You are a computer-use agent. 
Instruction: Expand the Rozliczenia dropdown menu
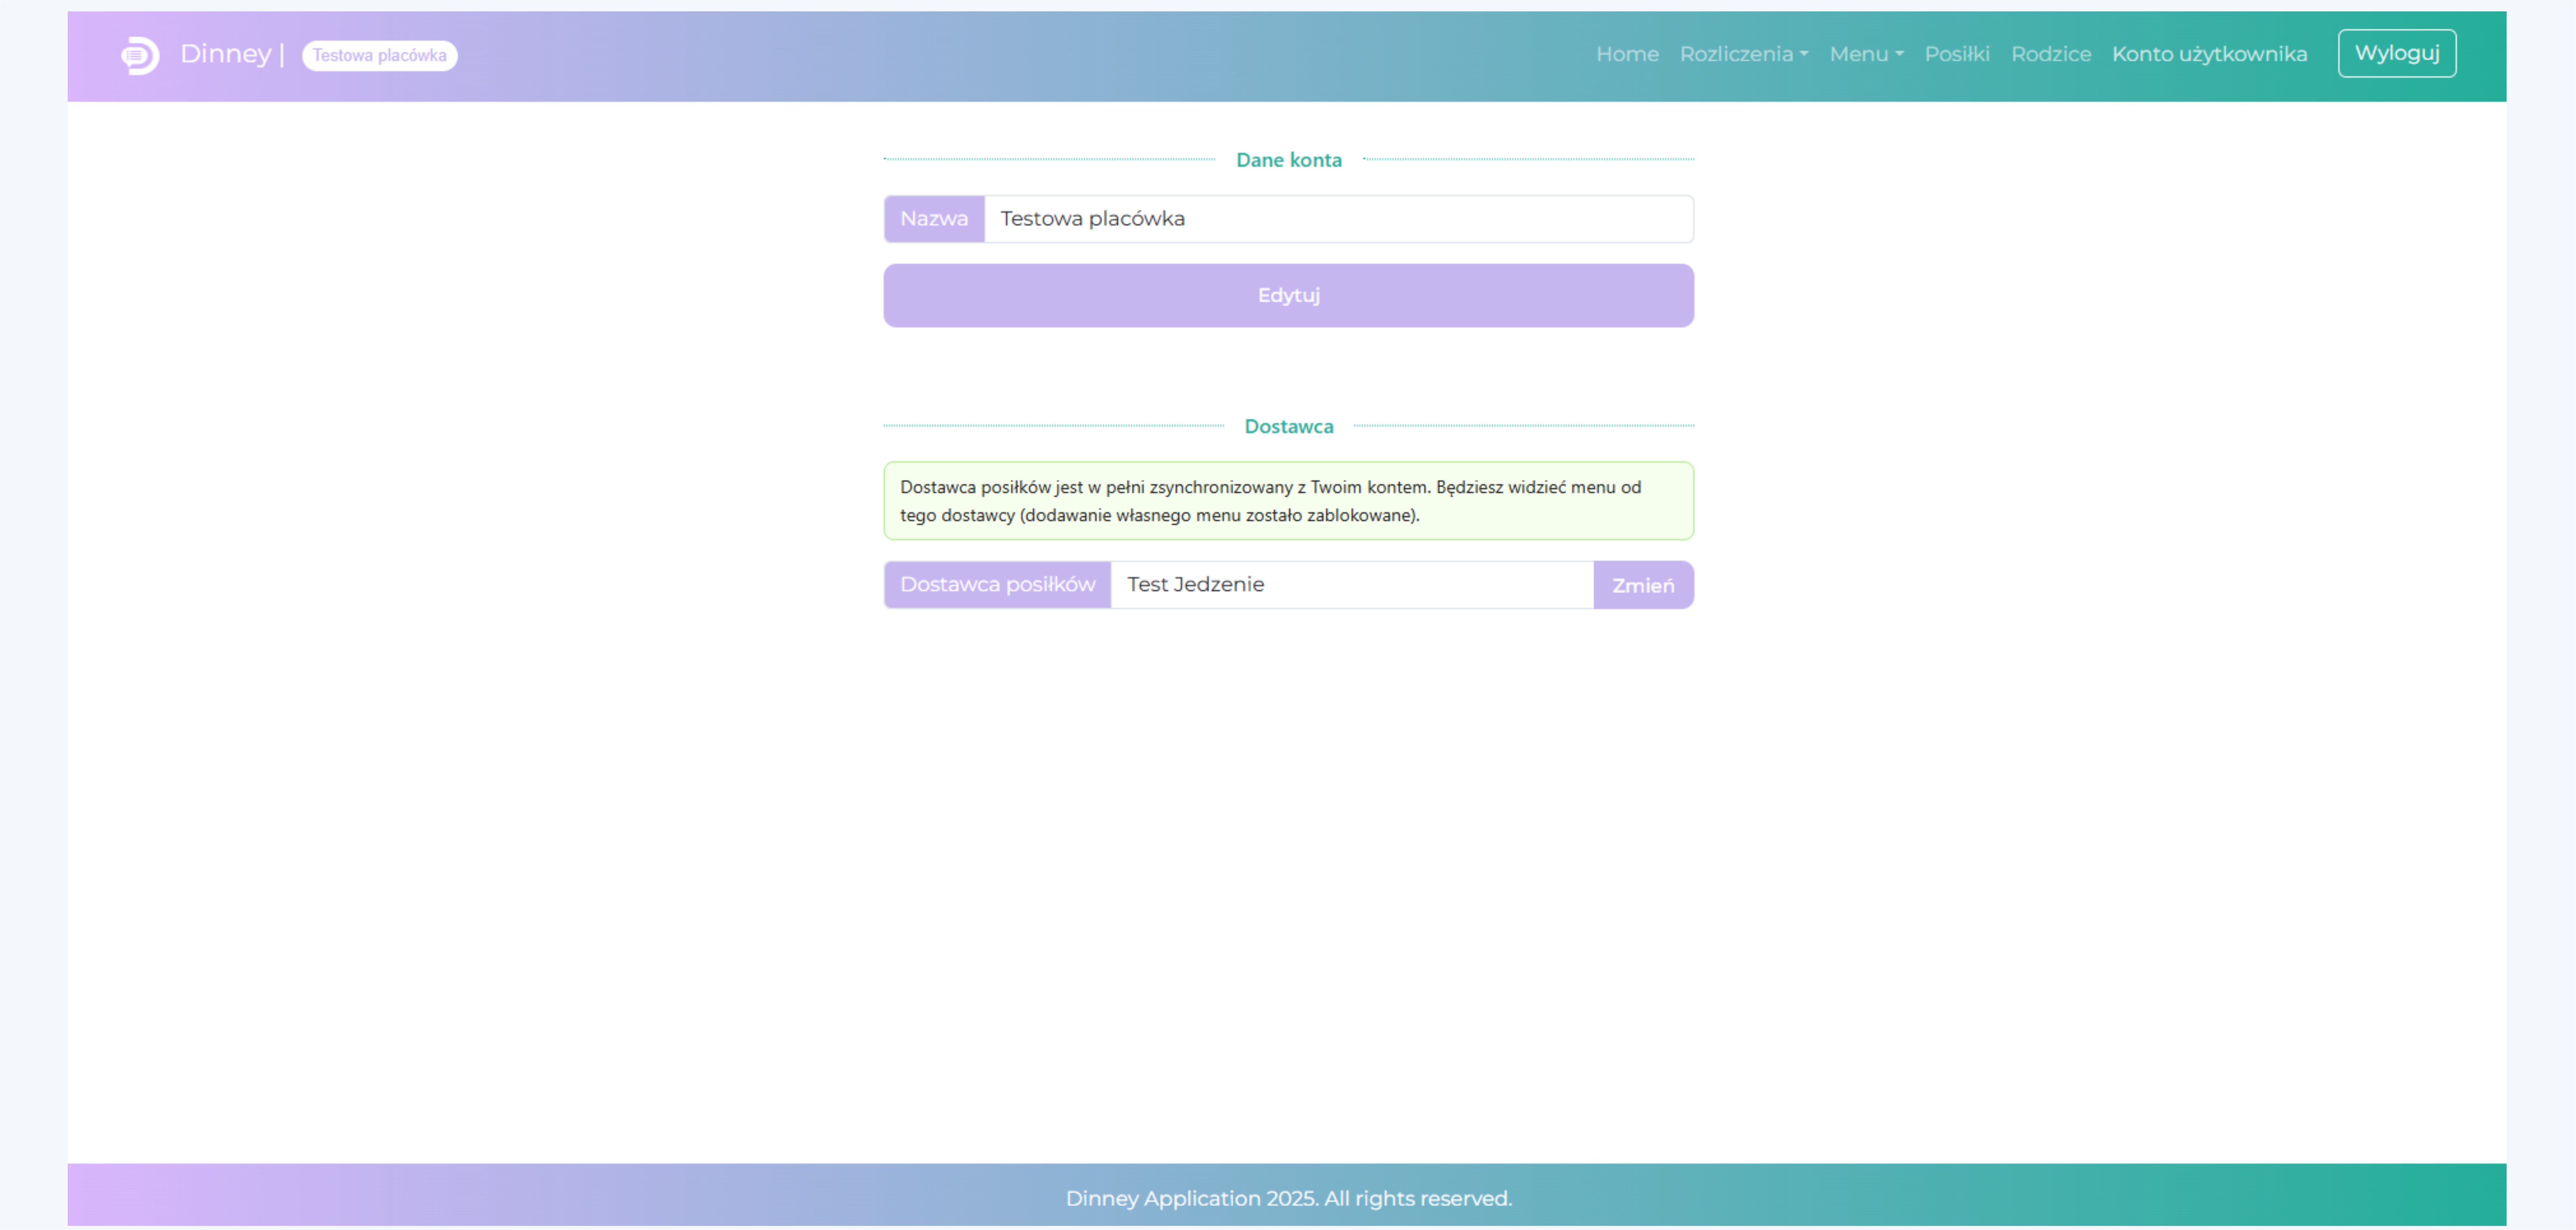tap(1743, 54)
